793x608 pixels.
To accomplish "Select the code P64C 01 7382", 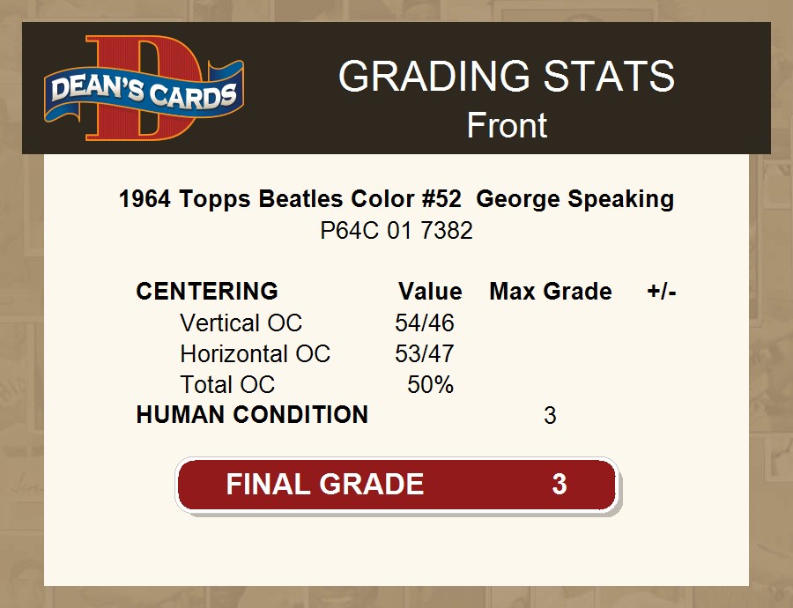I will click(x=396, y=231).
